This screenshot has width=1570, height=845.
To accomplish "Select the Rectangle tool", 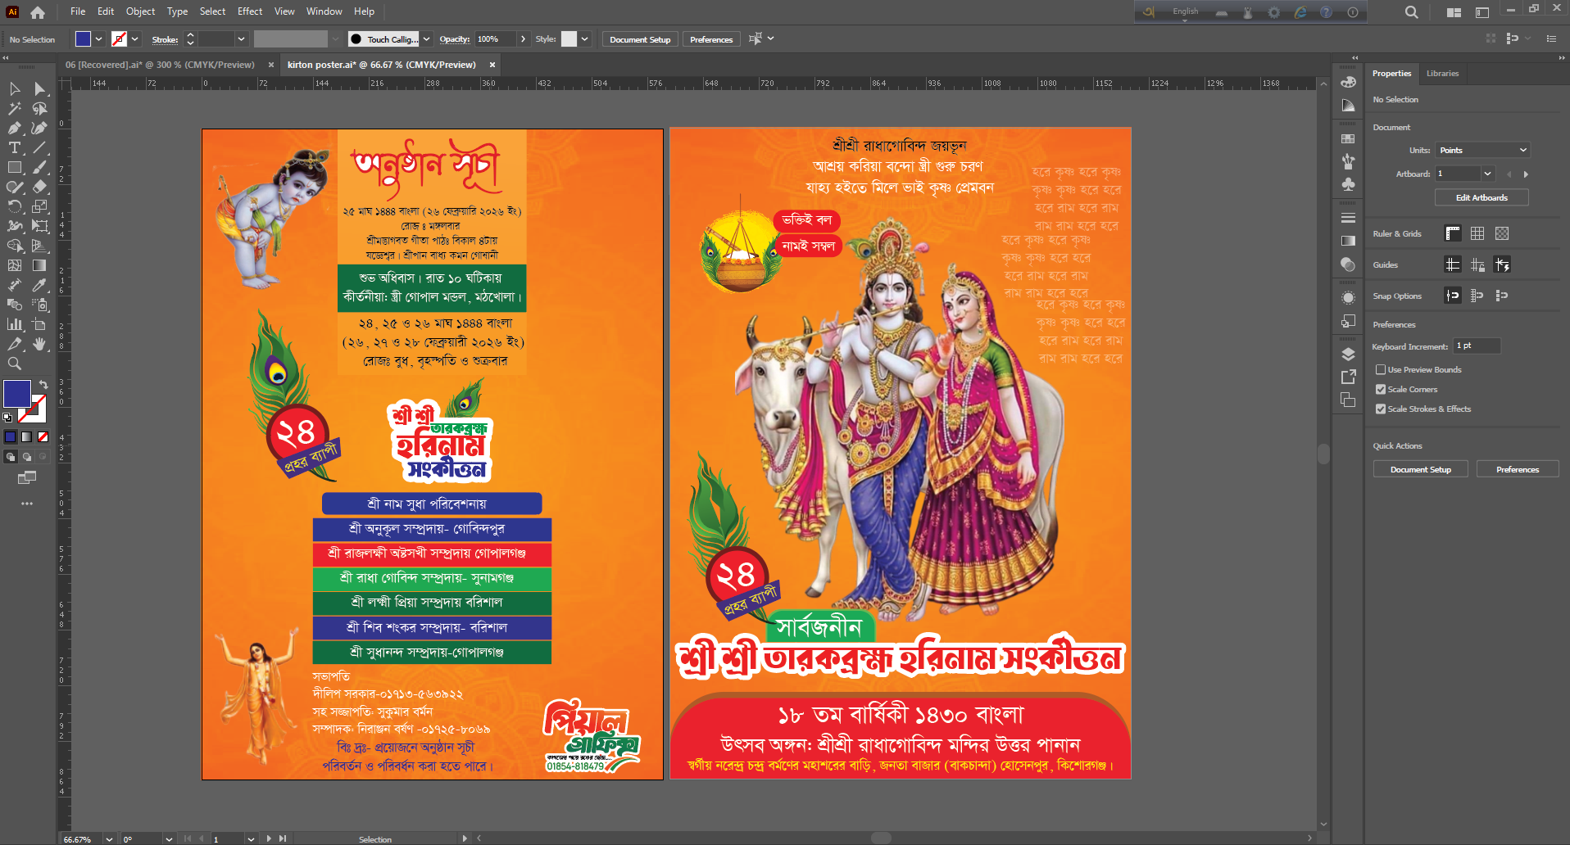I will pos(14,167).
